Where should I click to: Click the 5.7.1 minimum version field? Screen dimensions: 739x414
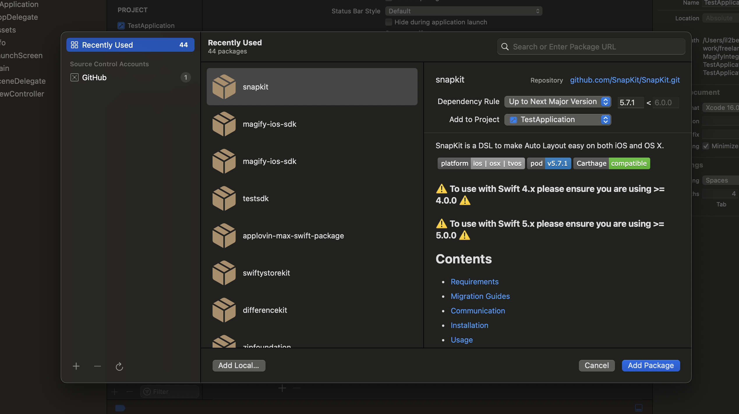pos(631,102)
